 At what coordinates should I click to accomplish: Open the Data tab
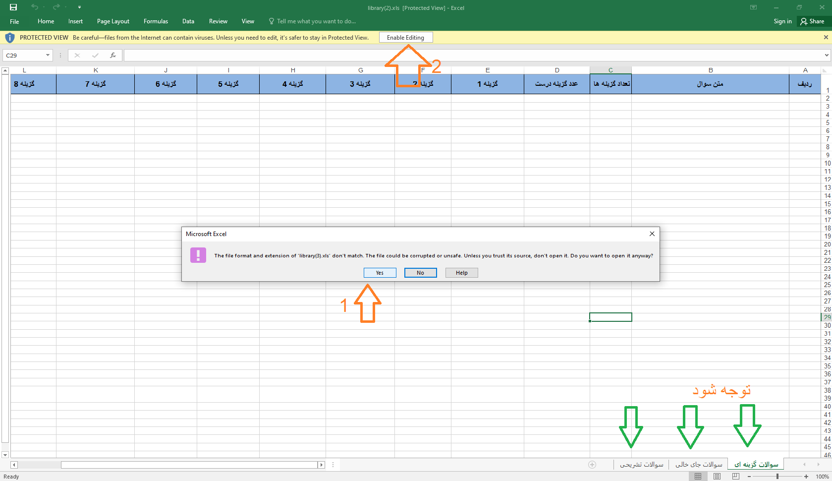click(x=188, y=21)
